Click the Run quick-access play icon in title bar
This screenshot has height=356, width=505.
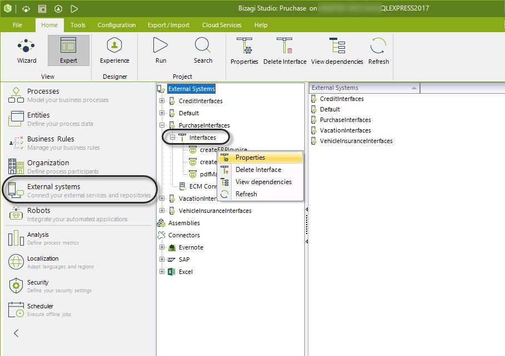[x=74, y=9]
